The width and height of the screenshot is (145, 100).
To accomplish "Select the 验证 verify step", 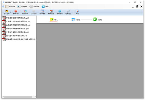I will 76,20.
